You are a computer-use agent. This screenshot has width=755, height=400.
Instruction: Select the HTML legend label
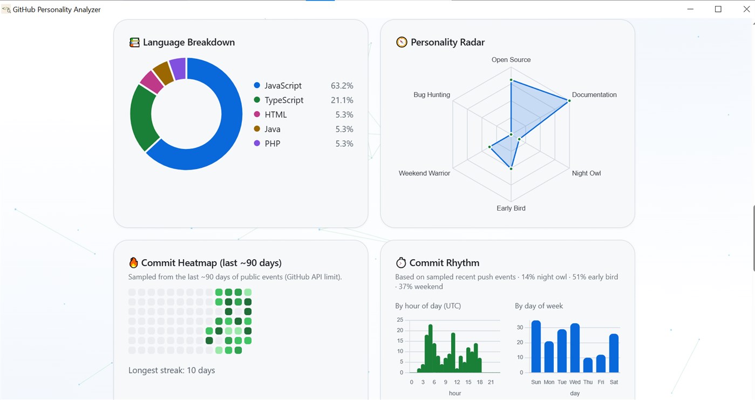(276, 115)
